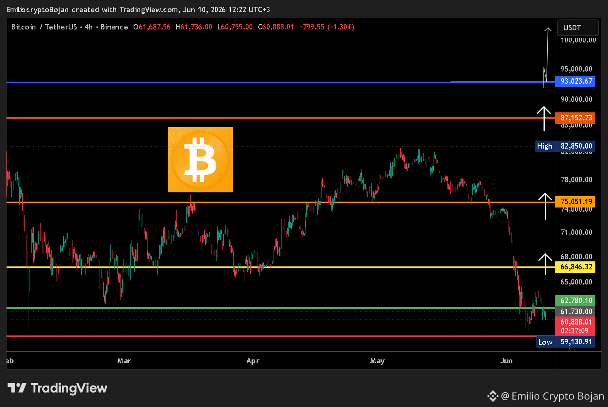Click the low value L60,755.00
Image resolution: width=608 pixels, height=407 pixels.
click(x=235, y=27)
